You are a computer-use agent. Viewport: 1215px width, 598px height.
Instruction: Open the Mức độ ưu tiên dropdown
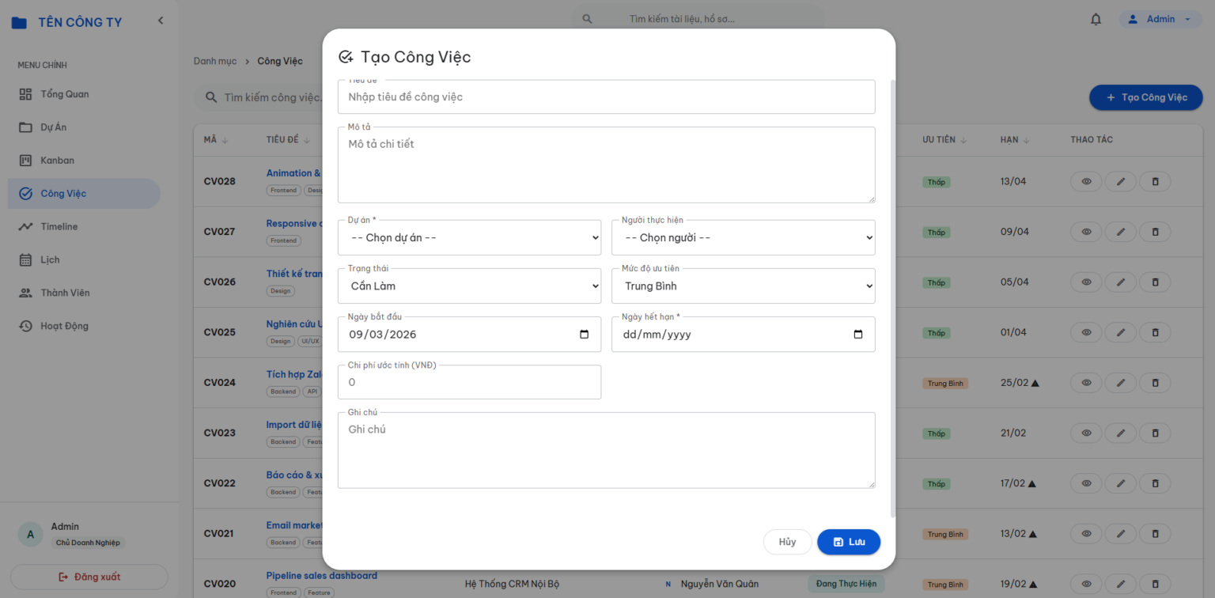point(744,286)
